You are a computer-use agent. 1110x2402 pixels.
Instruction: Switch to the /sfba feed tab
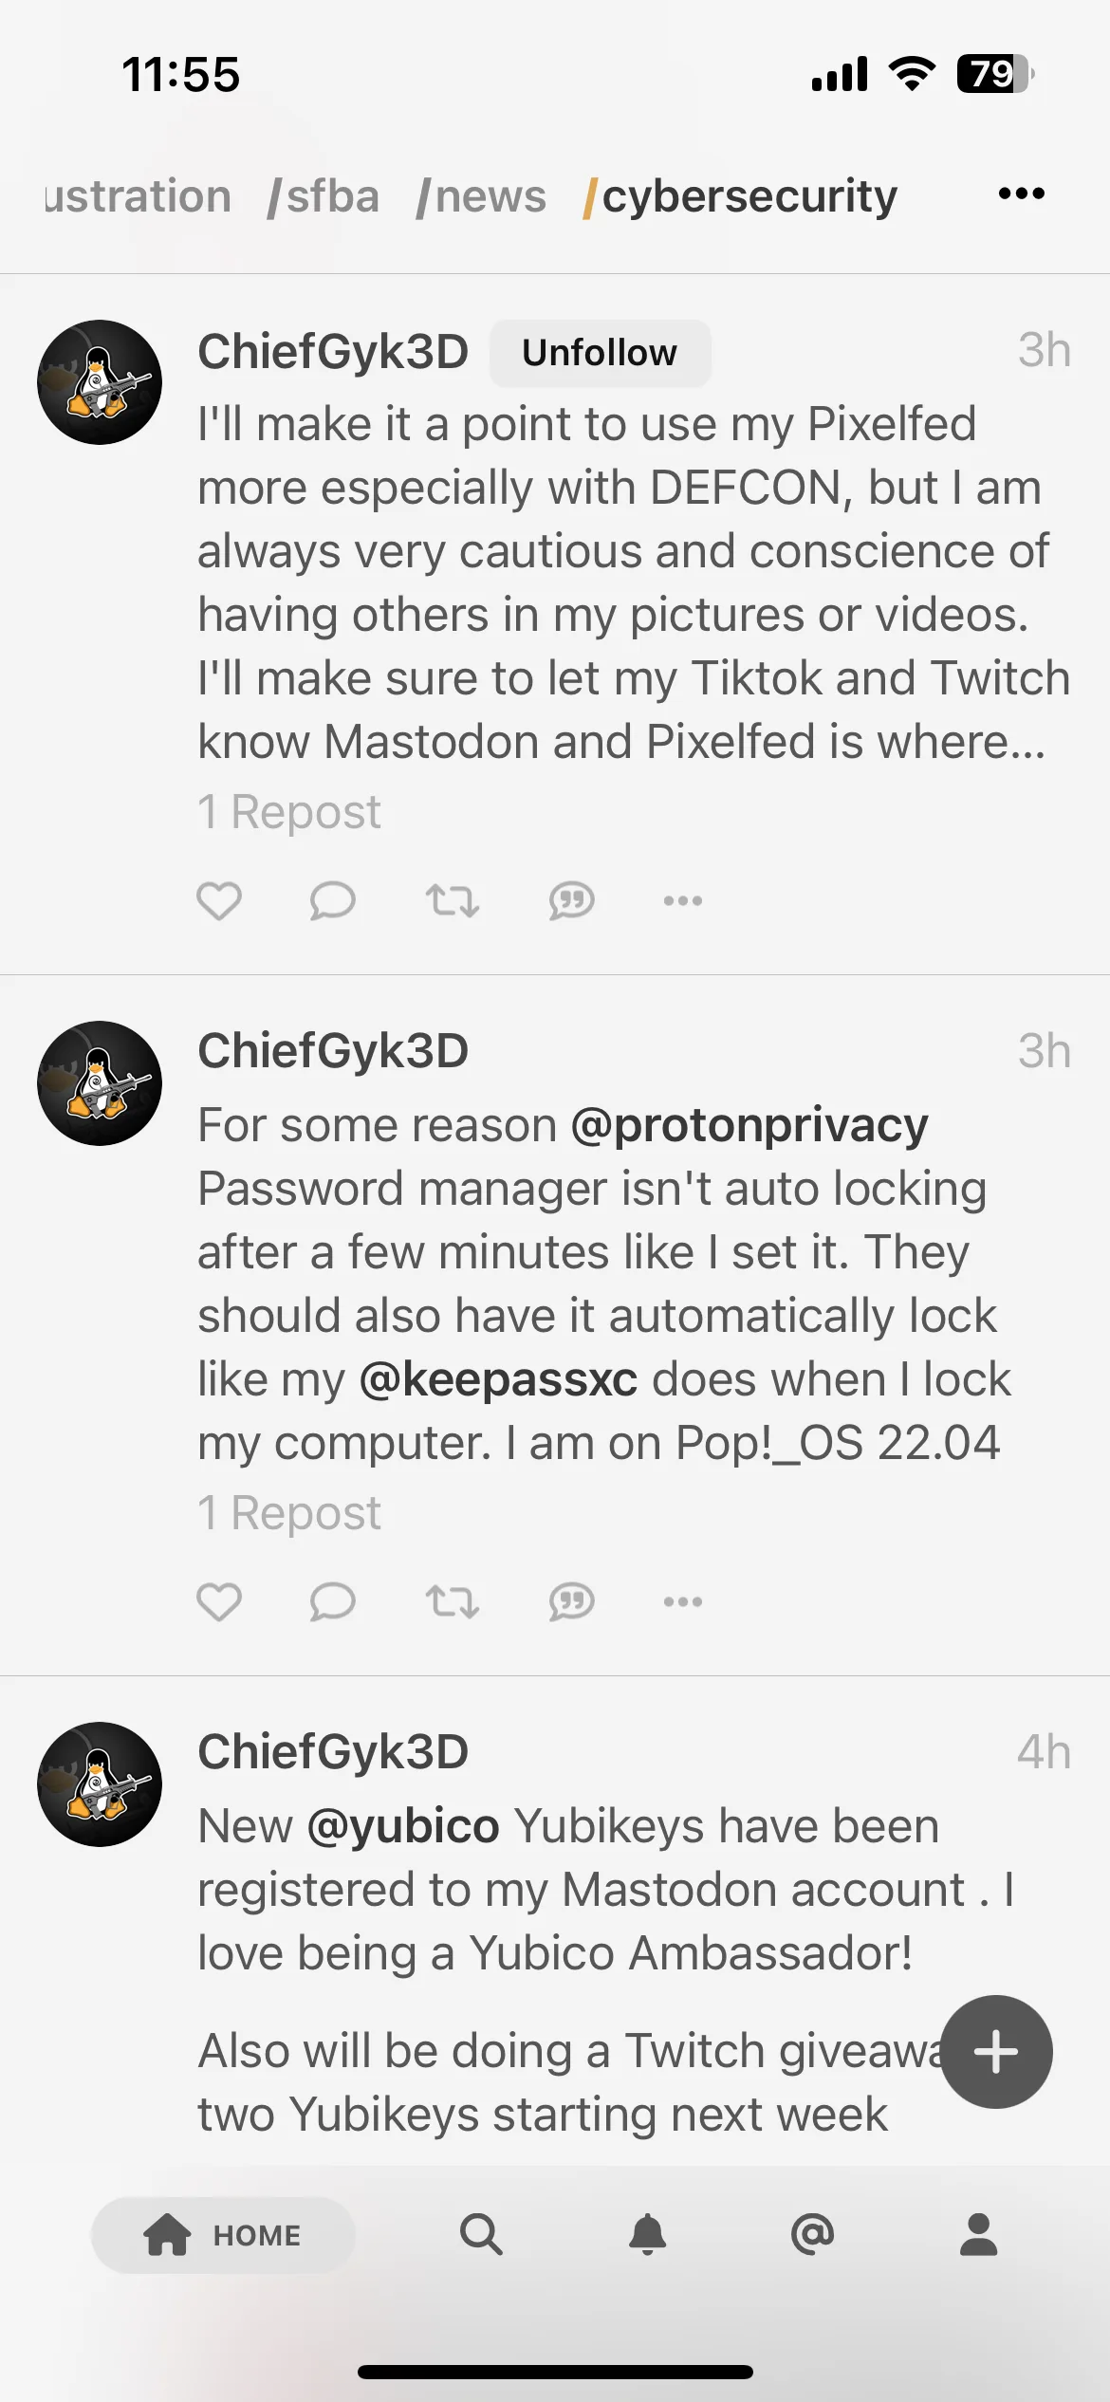(x=324, y=196)
